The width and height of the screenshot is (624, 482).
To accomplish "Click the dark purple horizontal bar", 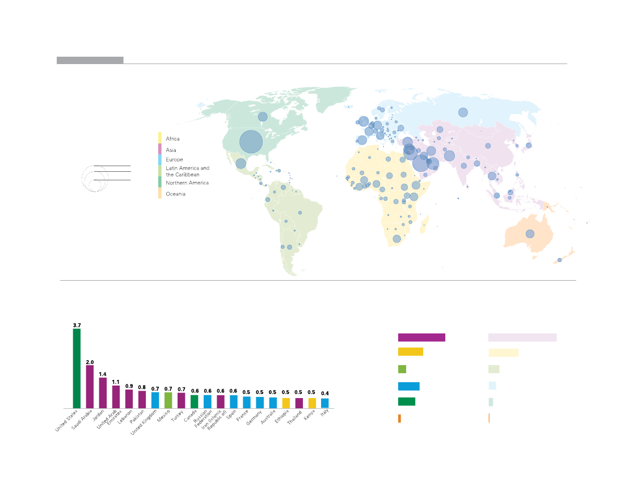I will point(421,337).
